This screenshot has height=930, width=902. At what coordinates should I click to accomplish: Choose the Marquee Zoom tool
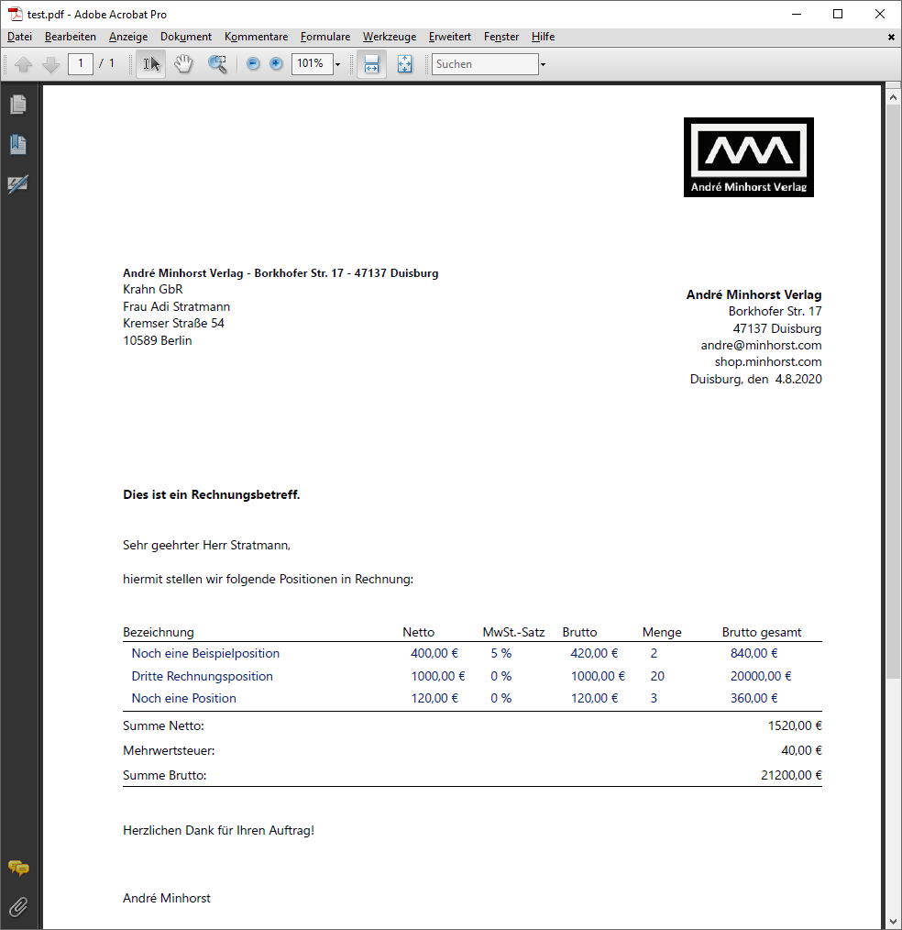(217, 64)
